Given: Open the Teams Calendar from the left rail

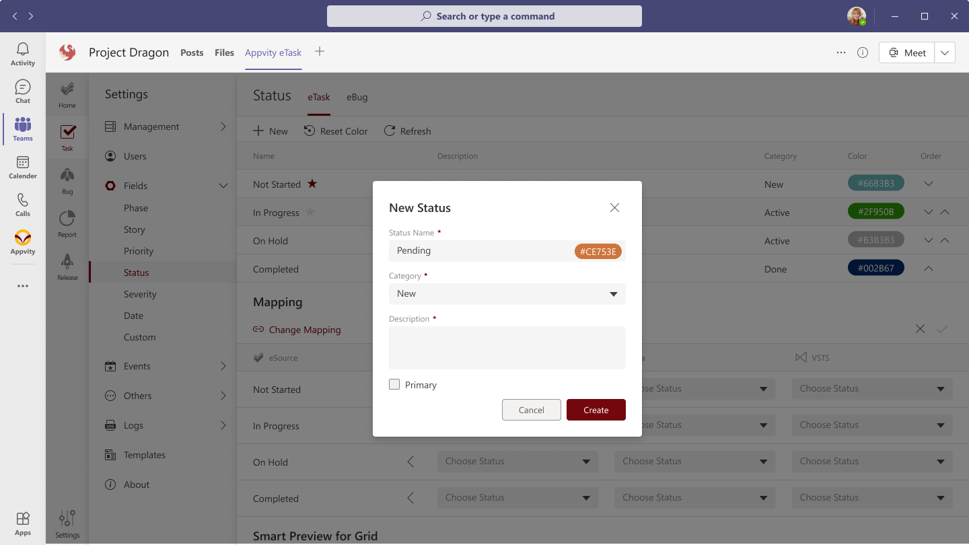Looking at the screenshot, I should (22, 168).
